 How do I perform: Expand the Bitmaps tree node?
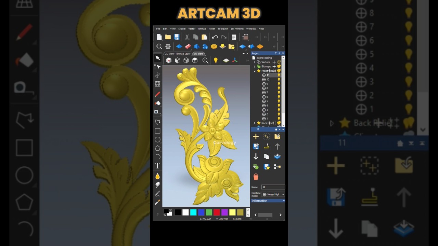click(x=255, y=67)
